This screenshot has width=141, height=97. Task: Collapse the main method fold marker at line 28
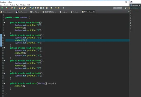click(x=5, y=83)
